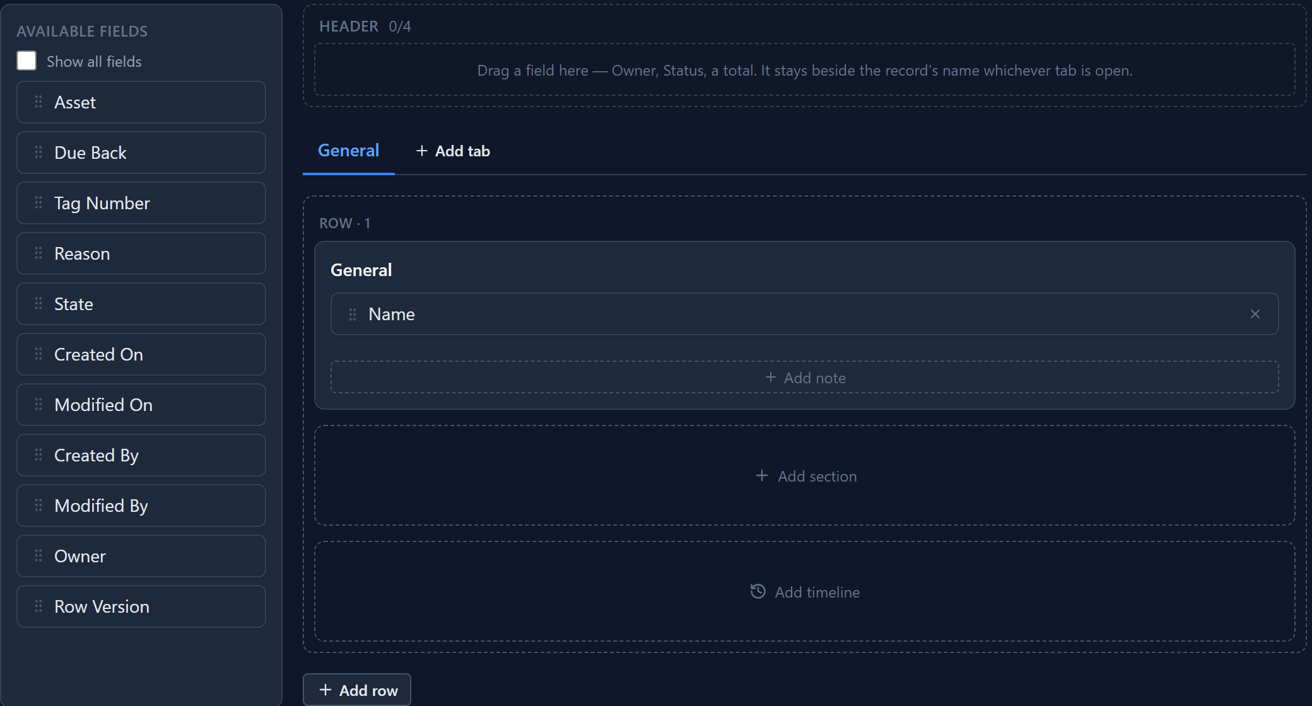Image resolution: width=1312 pixels, height=706 pixels.
Task: Click the clock icon beside Add timeline
Action: click(x=758, y=591)
